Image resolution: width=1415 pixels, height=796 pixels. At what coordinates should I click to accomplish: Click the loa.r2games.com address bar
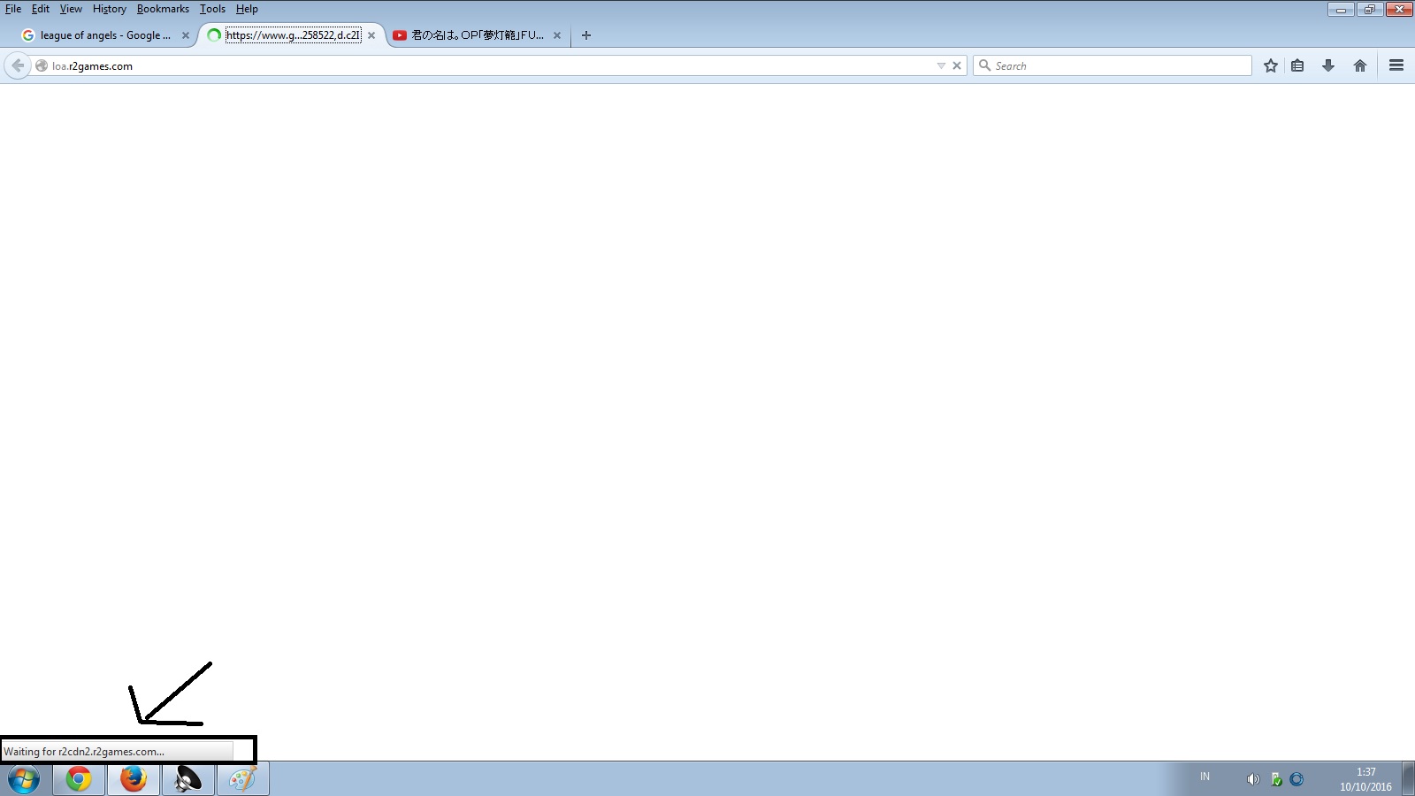pos(486,65)
